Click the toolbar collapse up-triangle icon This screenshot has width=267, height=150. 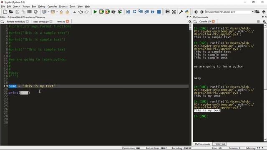[74, 12]
